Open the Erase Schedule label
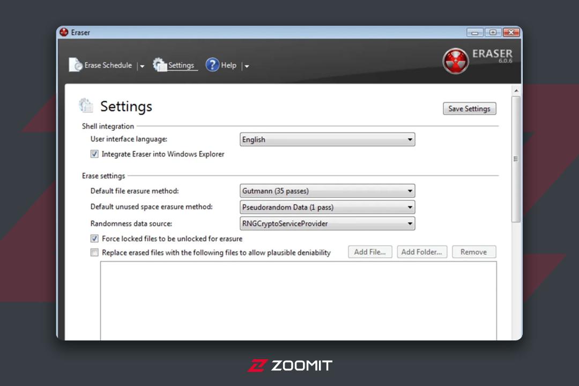The width and height of the screenshot is (579, 386). tap(108, 65)
